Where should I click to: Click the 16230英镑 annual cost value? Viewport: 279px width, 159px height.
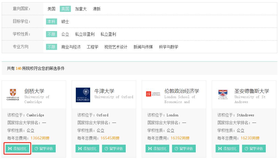[x=250, y=138]
